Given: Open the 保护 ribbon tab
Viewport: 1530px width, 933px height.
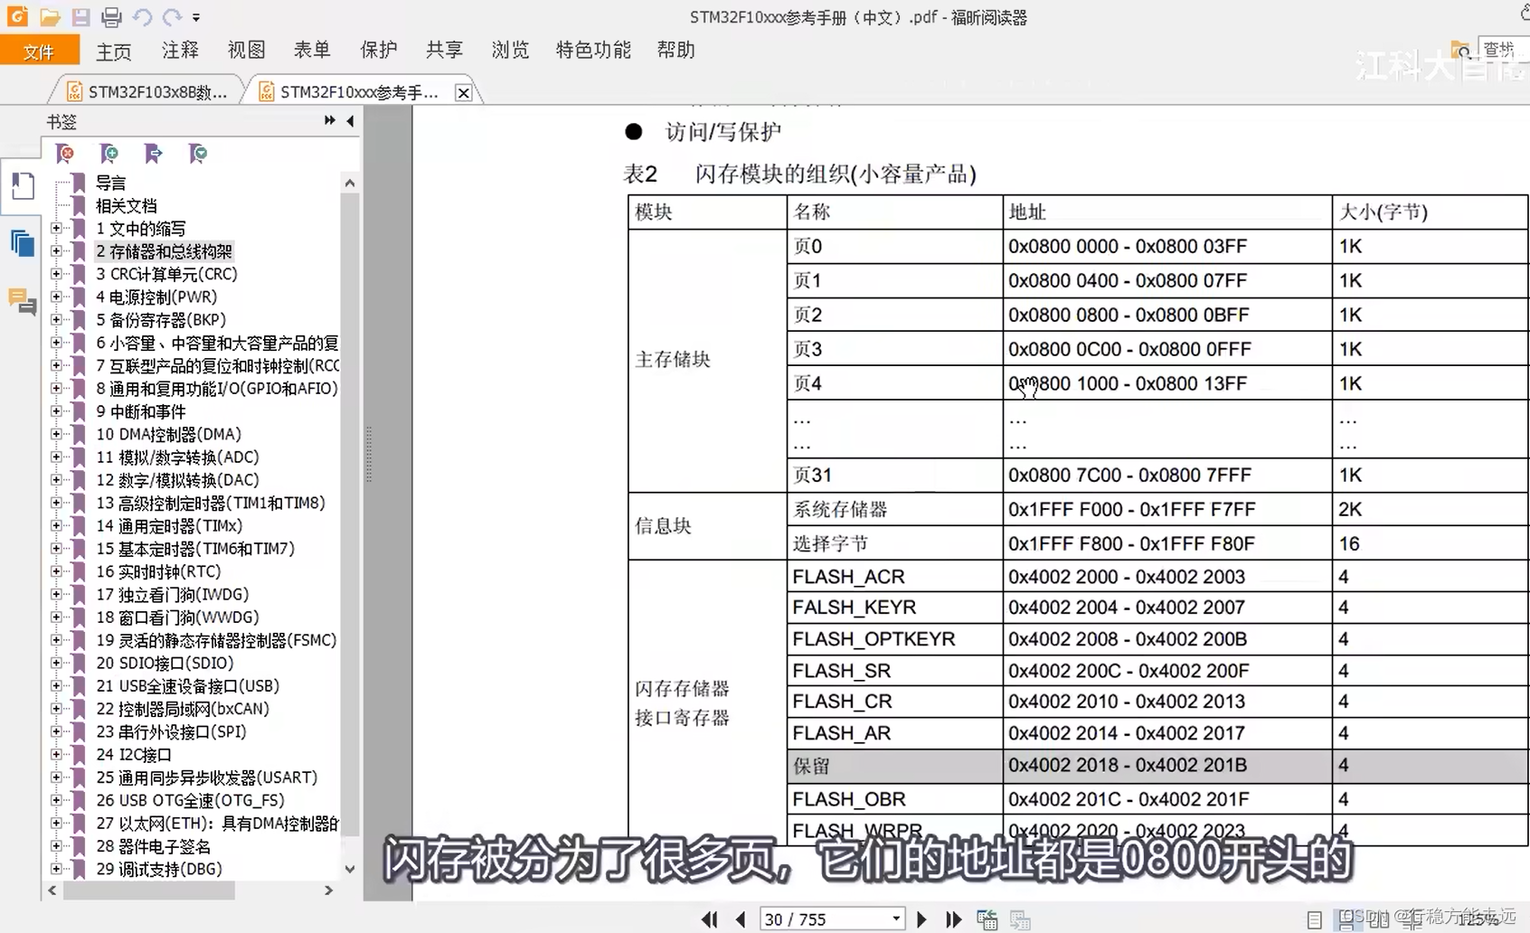Looking at the screenshot, I should coord(378,51).
